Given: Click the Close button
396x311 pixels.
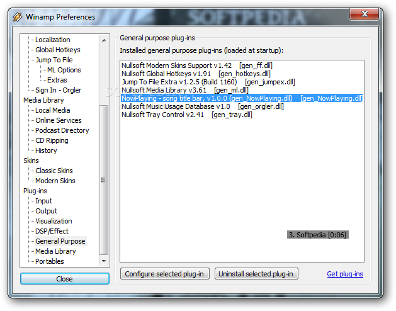Looking at the screenshot, I should [65, 279].
